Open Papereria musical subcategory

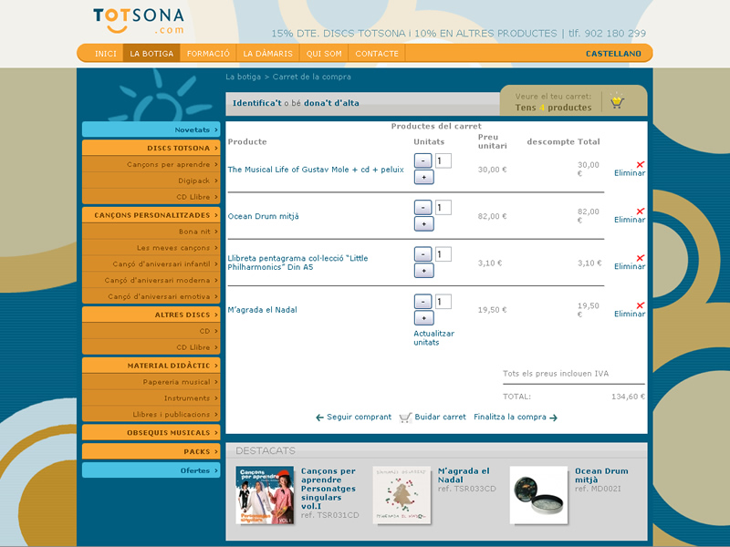(151, 382)
